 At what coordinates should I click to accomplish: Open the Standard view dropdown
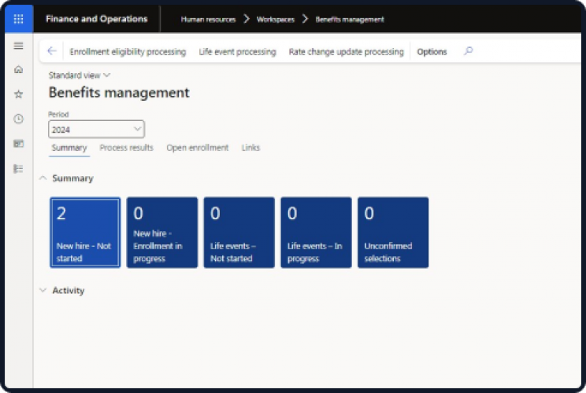pyautogui.click(x=80, y=75)
